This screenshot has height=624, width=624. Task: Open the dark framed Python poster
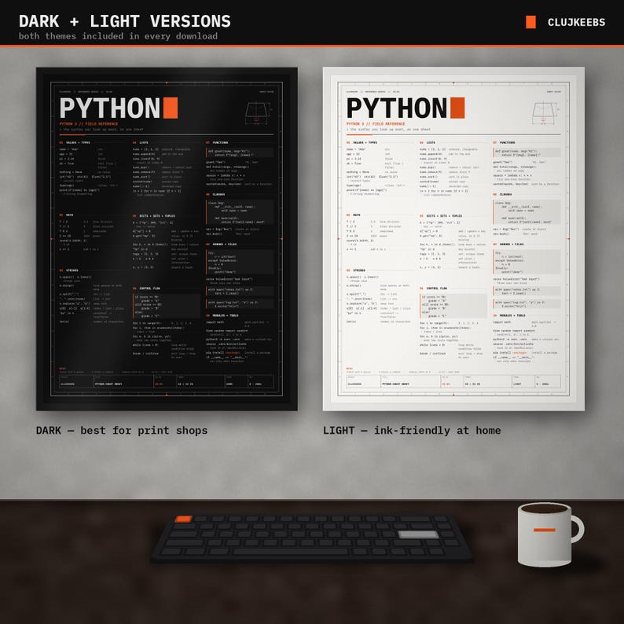(167, 239)
